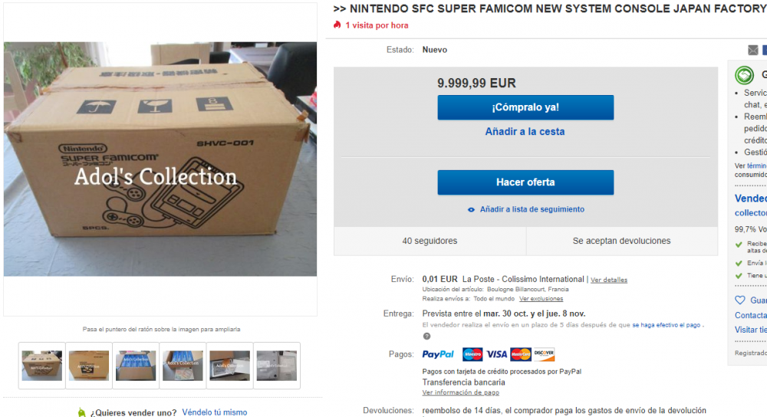This screenshot has height=417, width=767.
Task: Click the Hacer oferta button
Action: click(x=525, y=182)
